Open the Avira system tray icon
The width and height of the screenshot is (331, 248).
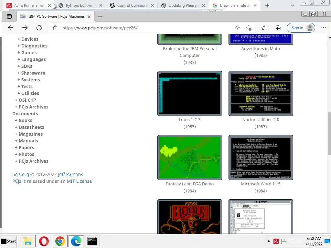[x=276, y=241]
